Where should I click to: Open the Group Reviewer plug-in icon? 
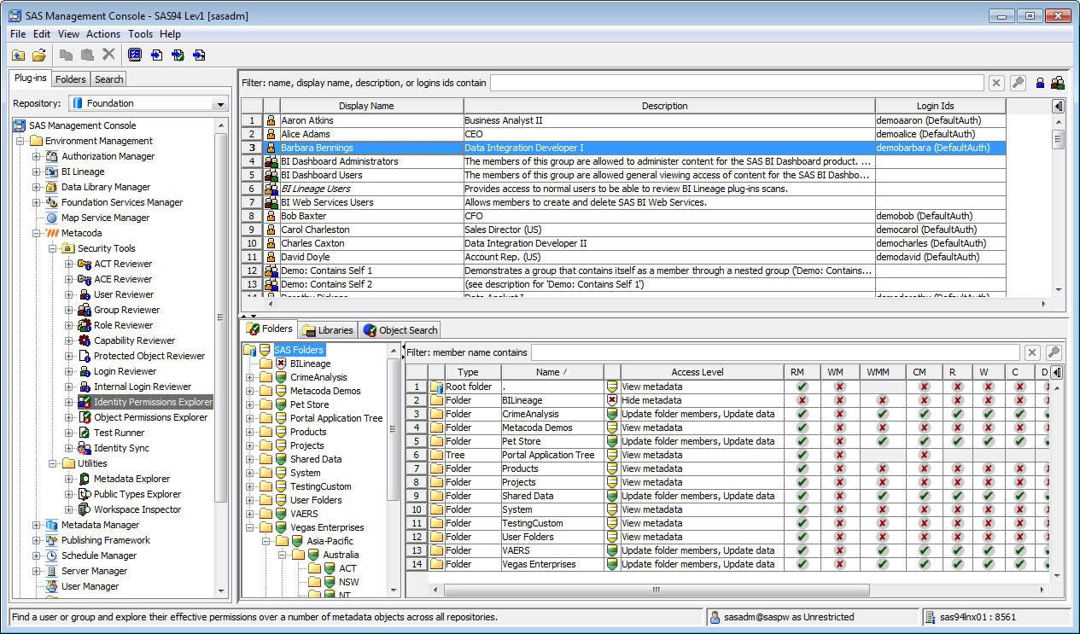85,310
